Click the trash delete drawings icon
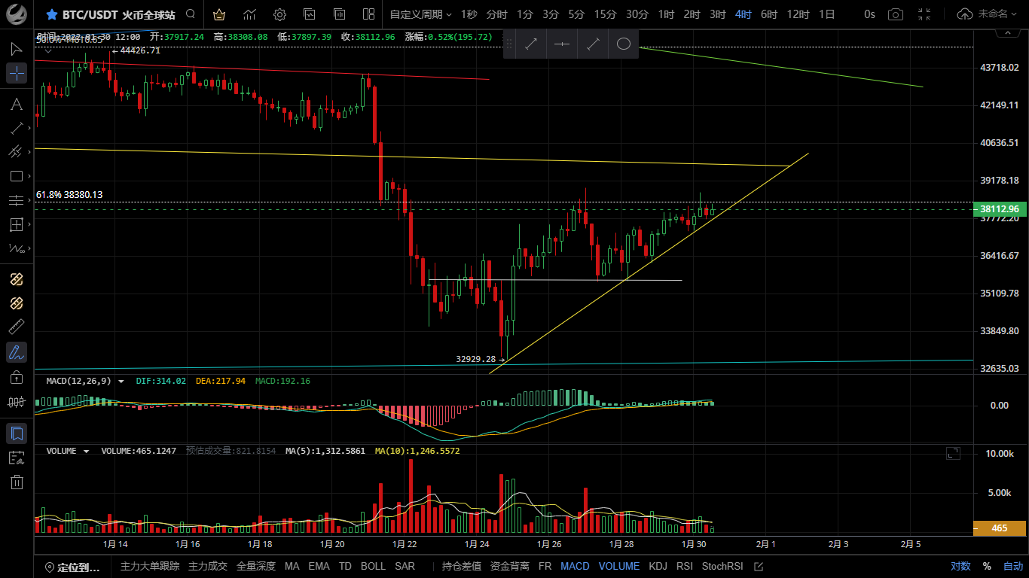Image resolution: width=1029 pixels, height=578 pixels. pos(17,482)
